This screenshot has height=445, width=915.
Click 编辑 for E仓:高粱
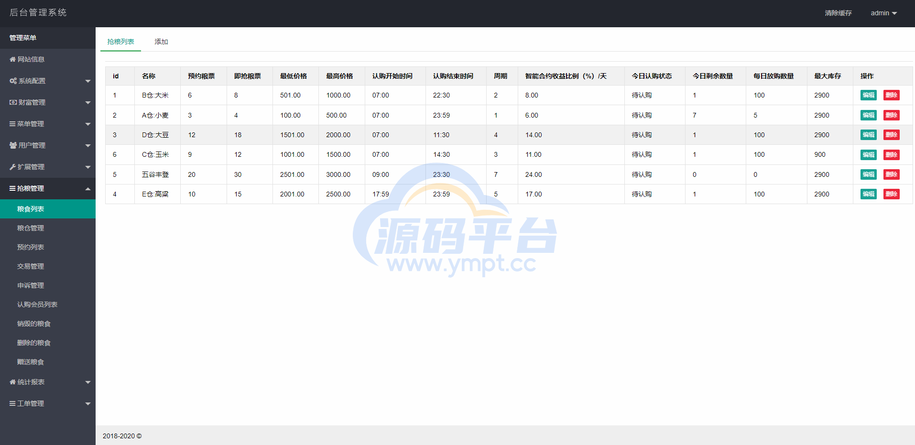[x=868, y=194]
